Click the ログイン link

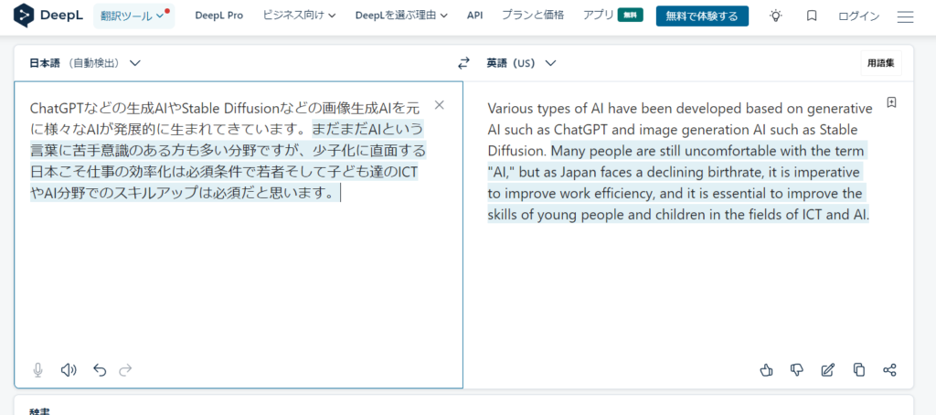[858, 16]
